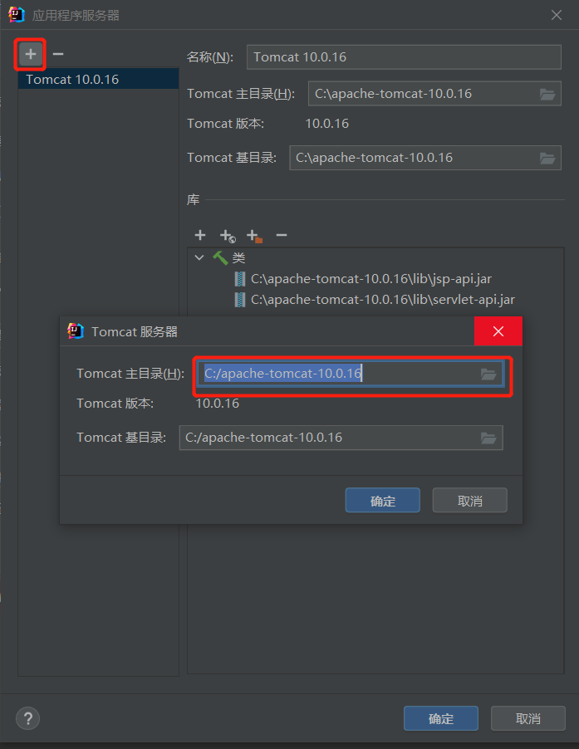Click IntelliJ logo in Tomcat 服务器 title bar

click(x=76, y=331)
